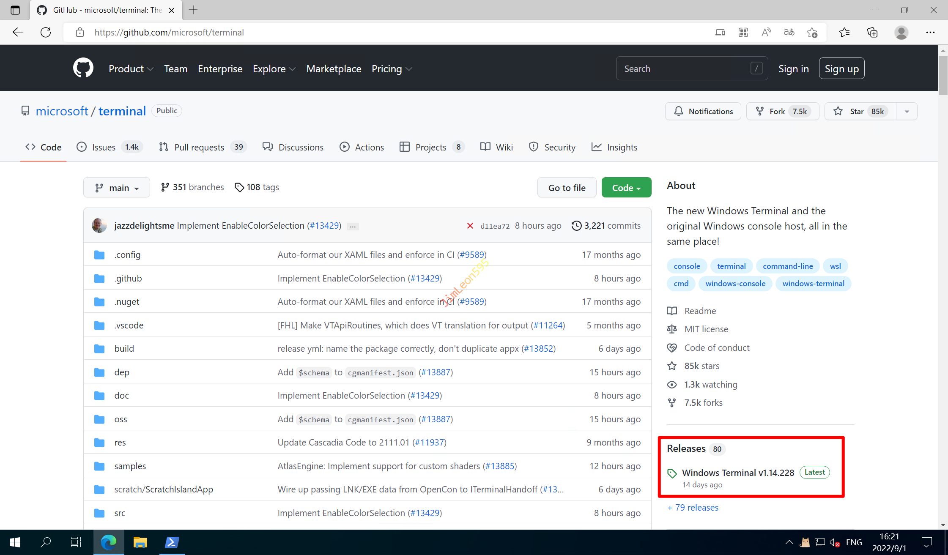
Task: Open browser Favorites star-list icon
Action: (844, 32)
